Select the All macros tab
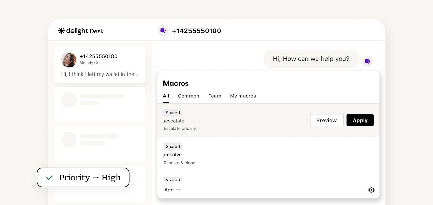This screenshot has height=205, width=433. [166, 96]
